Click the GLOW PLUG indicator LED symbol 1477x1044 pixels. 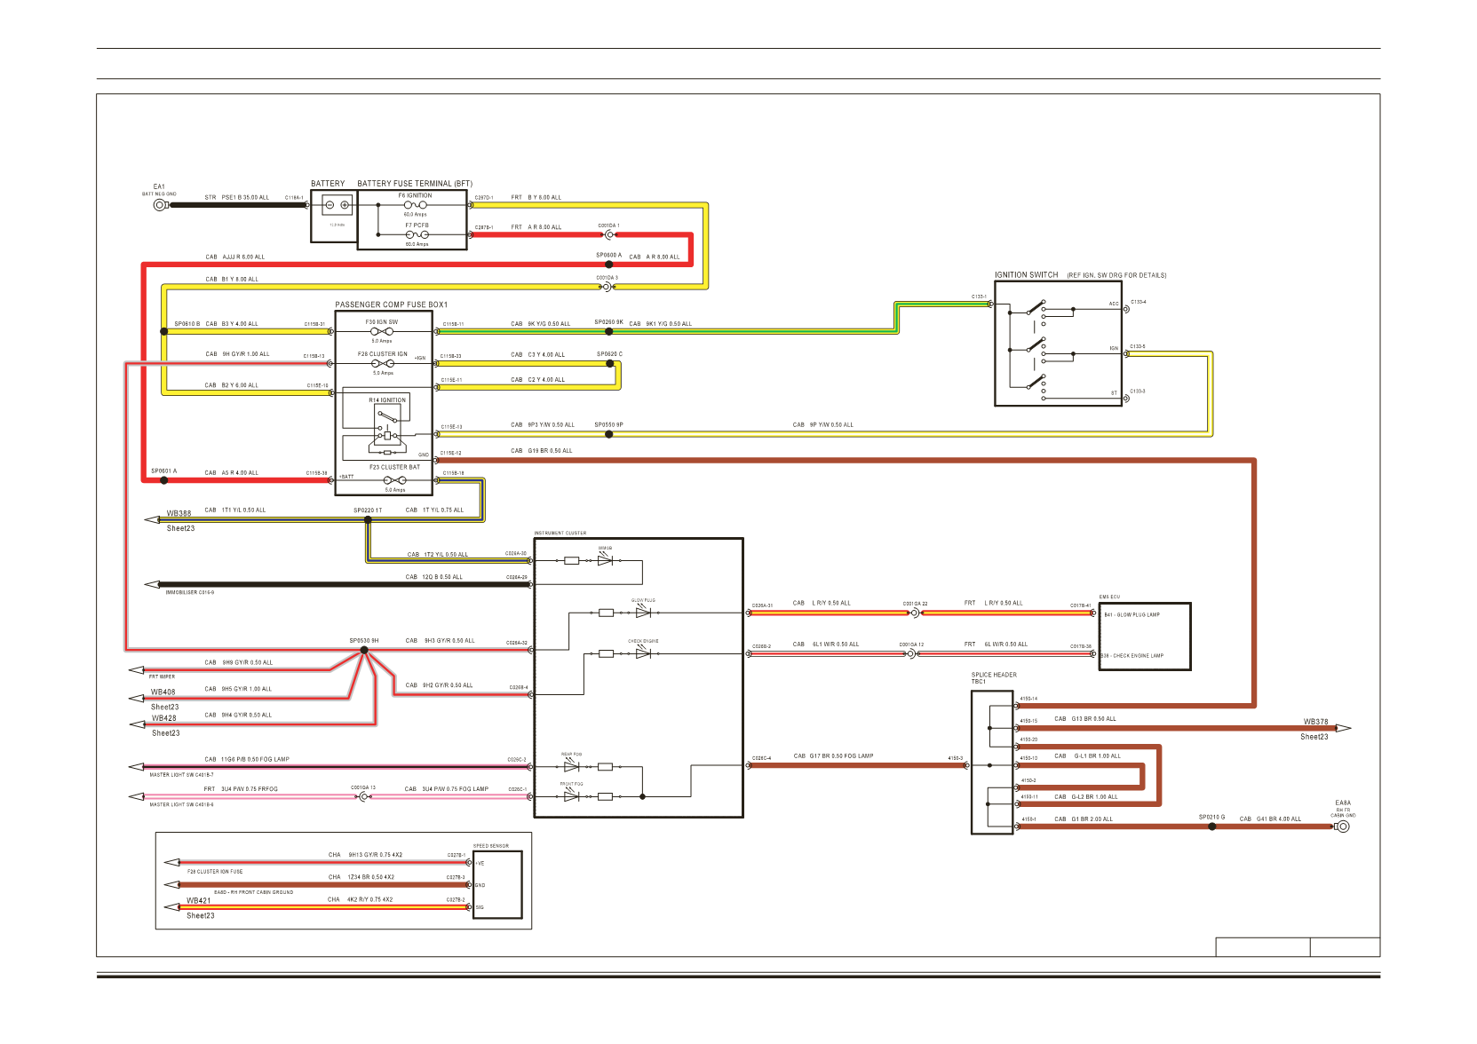pyautogui.click(x=643, y=612)
